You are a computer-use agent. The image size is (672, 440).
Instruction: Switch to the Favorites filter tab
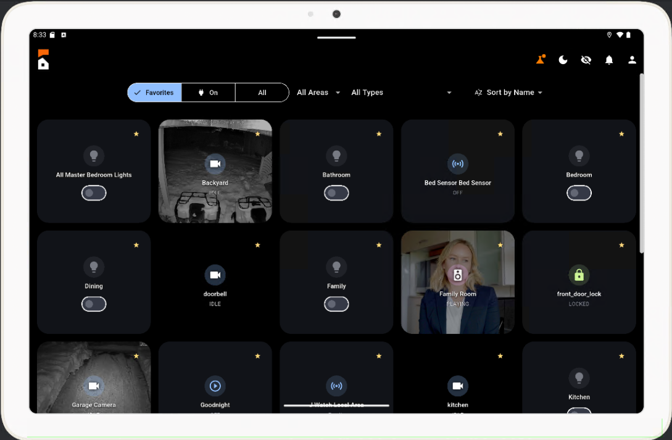(x=154, y=92)
